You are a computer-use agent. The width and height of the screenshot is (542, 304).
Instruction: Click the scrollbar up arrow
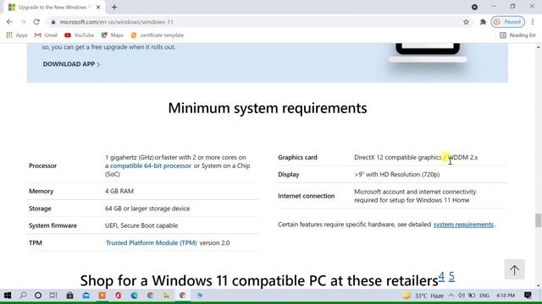(539, 47)
